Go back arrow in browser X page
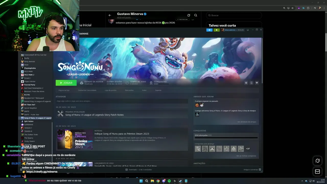Image resolution: width=327 pixels, height=184 pixels. (x=110, y=15)
